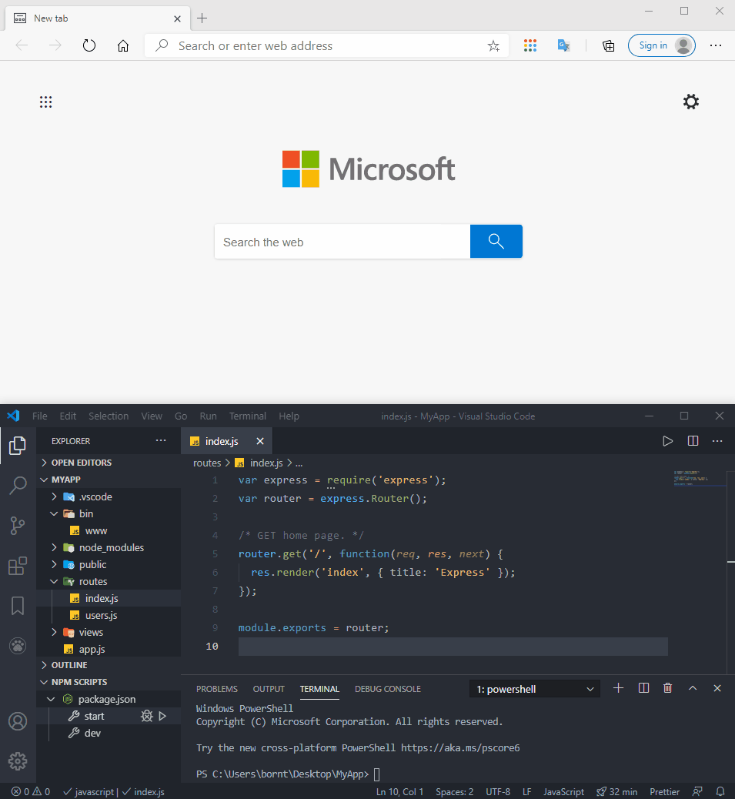
Task: Click the blue web search button
Action: coord(496,242)
